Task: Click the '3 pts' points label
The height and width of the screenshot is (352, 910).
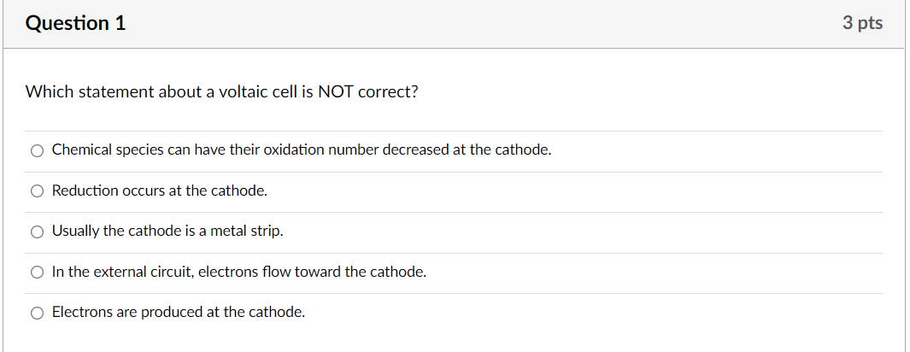Action: point(862,23)
